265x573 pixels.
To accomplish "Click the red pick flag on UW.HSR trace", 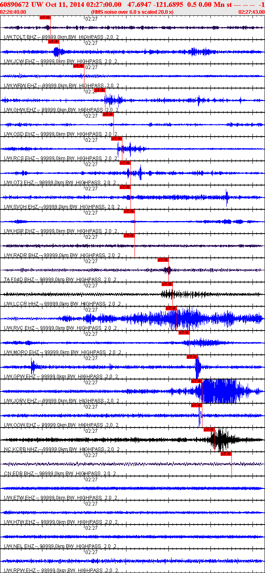I will point(129,211).
